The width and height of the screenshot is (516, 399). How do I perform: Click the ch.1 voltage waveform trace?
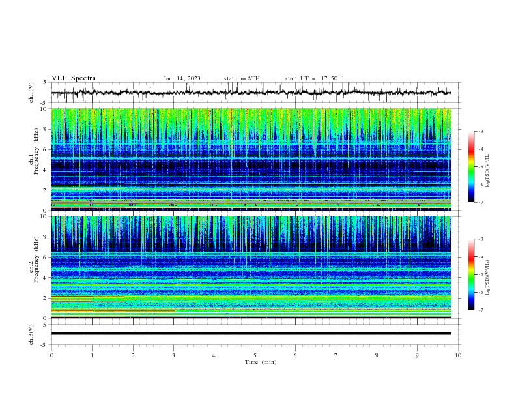point(251,93)
